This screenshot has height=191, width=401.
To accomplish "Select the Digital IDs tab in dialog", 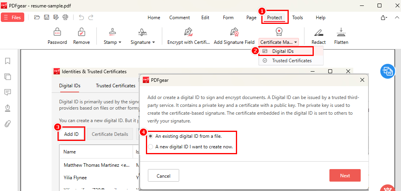I will click(70, 86).
